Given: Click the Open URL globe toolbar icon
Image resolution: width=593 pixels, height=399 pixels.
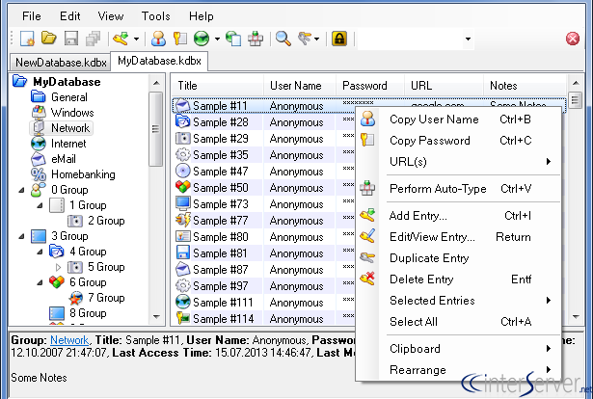Looking at the screenshot, I should pos(202,39).
